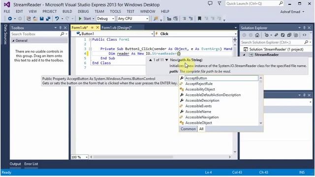This screenshot has height=177, width=315.
Task: Click the Uncomment Lines toolbar icon
Action: click(x=190, y=19)
